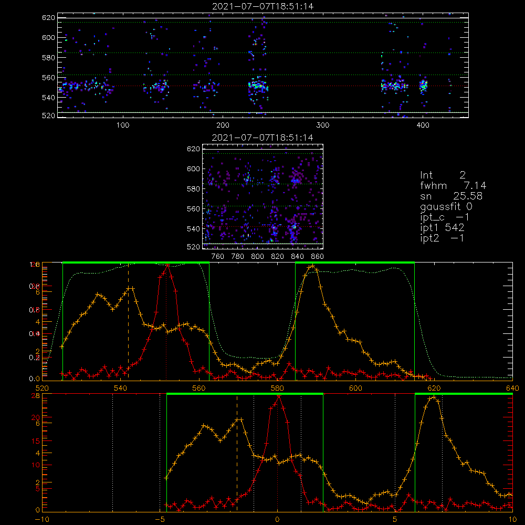Image resolution: width=525 pixels, height=525 pixels.
Task: Click x-axis label 580 on profile plot
Action: click(277, 388)
